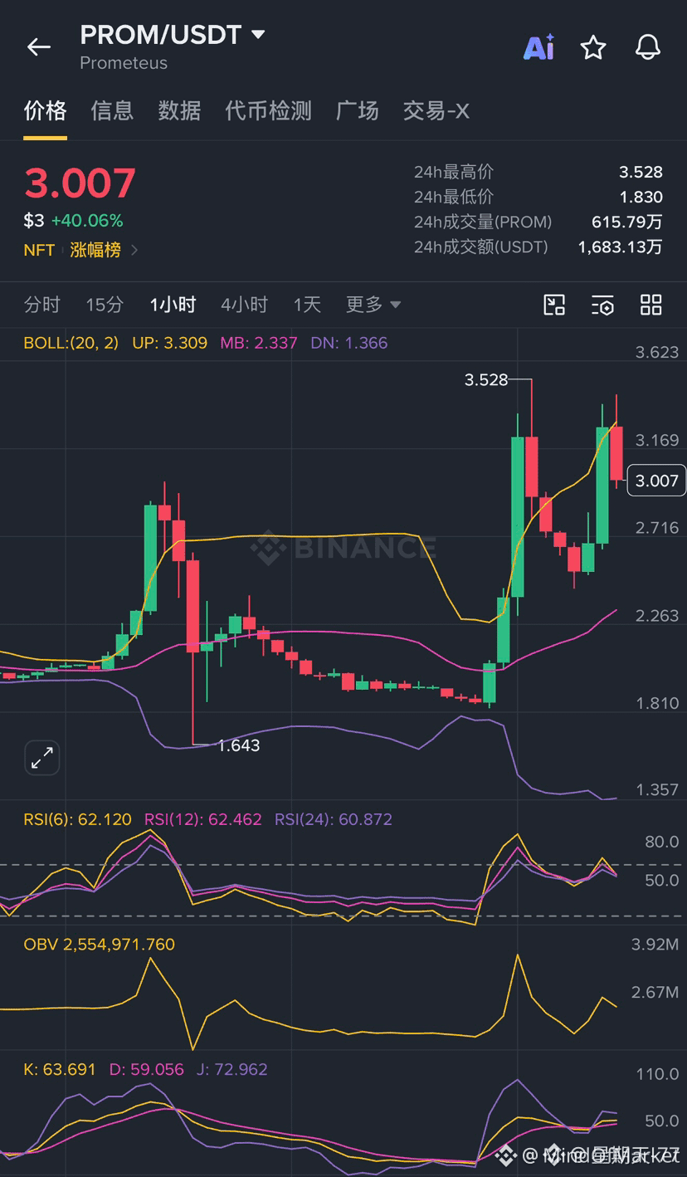Tap the NFT category tag
The image size is (687, 1177).
click(x=39, y=250)
